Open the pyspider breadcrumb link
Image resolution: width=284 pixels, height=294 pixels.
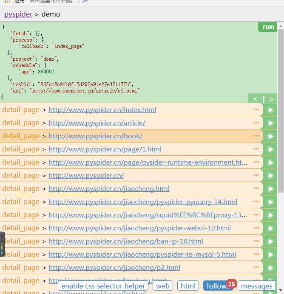(18, 14)
